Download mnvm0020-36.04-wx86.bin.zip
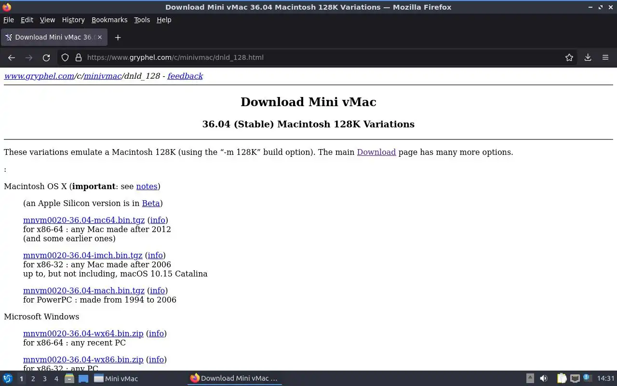This screenshot has height=386, width=617. (83, 359)
